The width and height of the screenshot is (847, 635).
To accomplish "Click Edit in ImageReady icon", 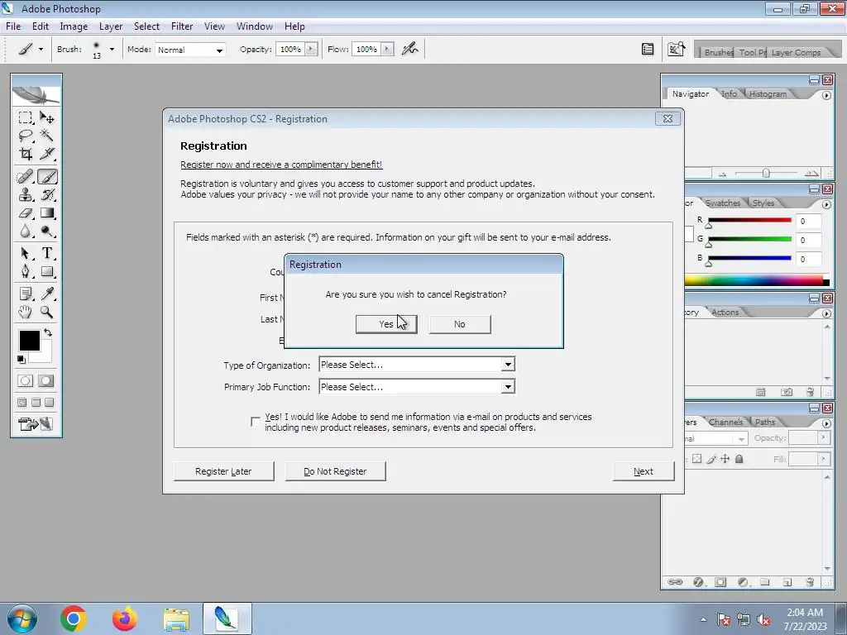I will [x=36, y=424].
